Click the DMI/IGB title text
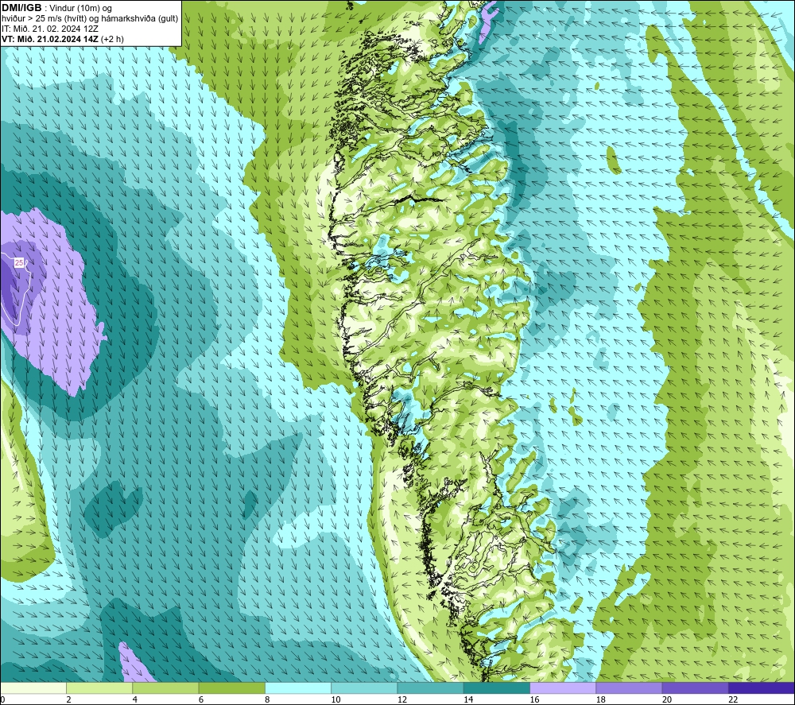 pyautogui.click(x=21, y=8)
